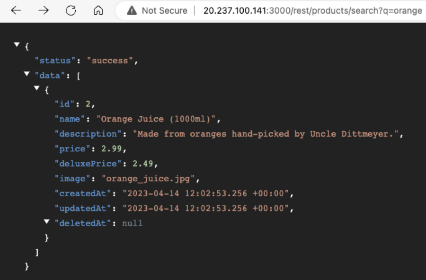Click the "orange_juice.jpg" image value
This screenshot has width=426, height=280.
(149, 178)
